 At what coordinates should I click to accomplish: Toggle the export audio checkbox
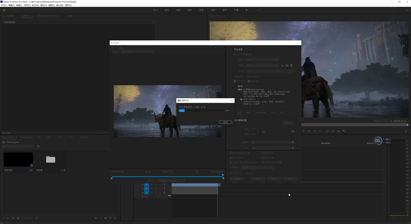tap(249, 81)
